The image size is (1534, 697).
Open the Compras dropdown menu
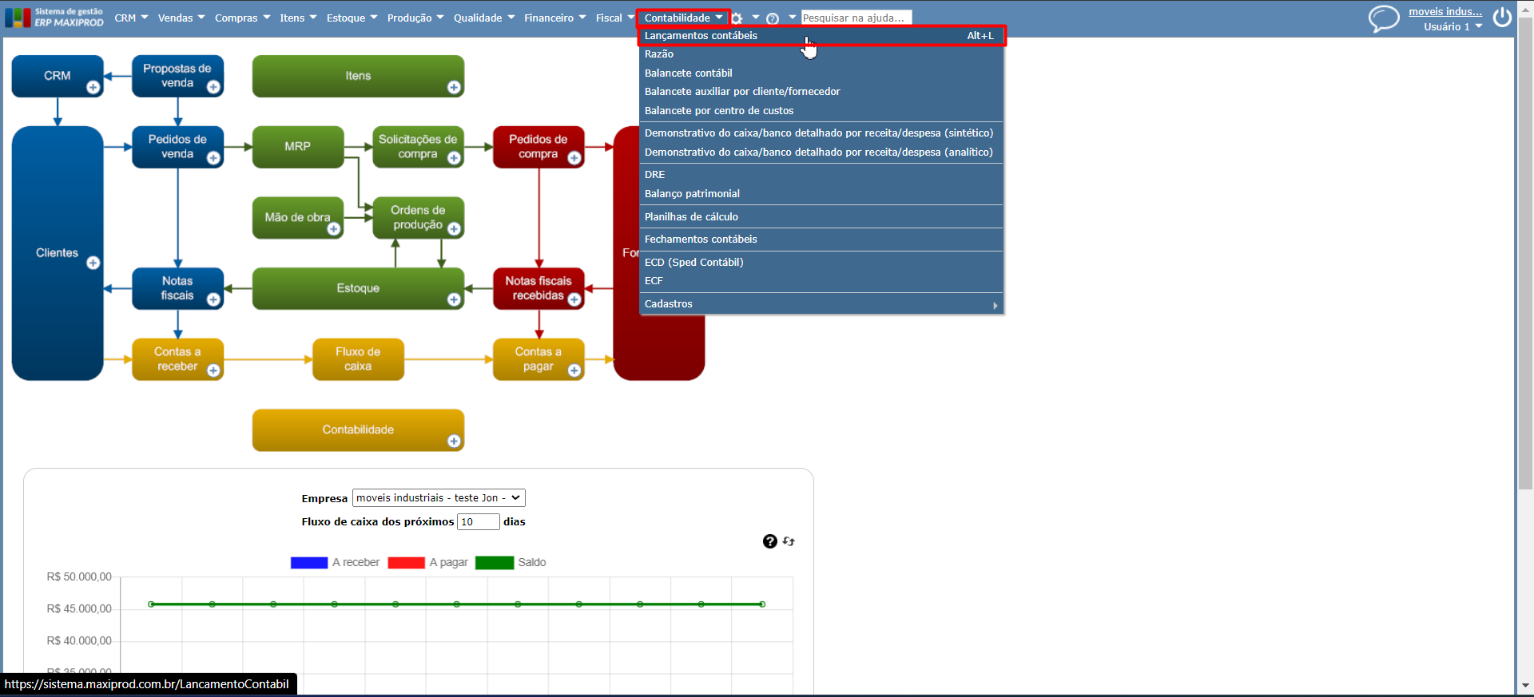tap(242, 18)
